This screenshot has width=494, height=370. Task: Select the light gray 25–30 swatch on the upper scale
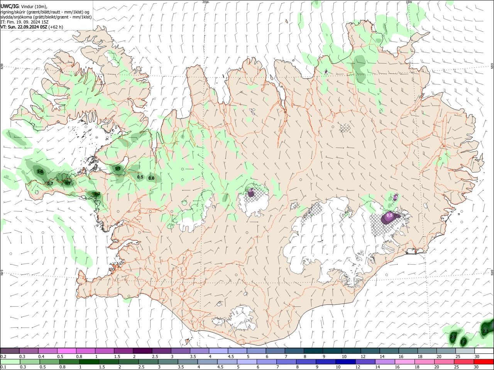point(465,351)
